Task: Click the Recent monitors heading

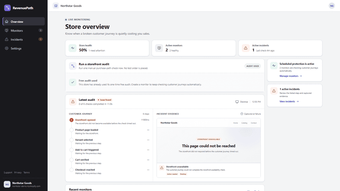Action: pyautogui.click(x=80, y=189)
